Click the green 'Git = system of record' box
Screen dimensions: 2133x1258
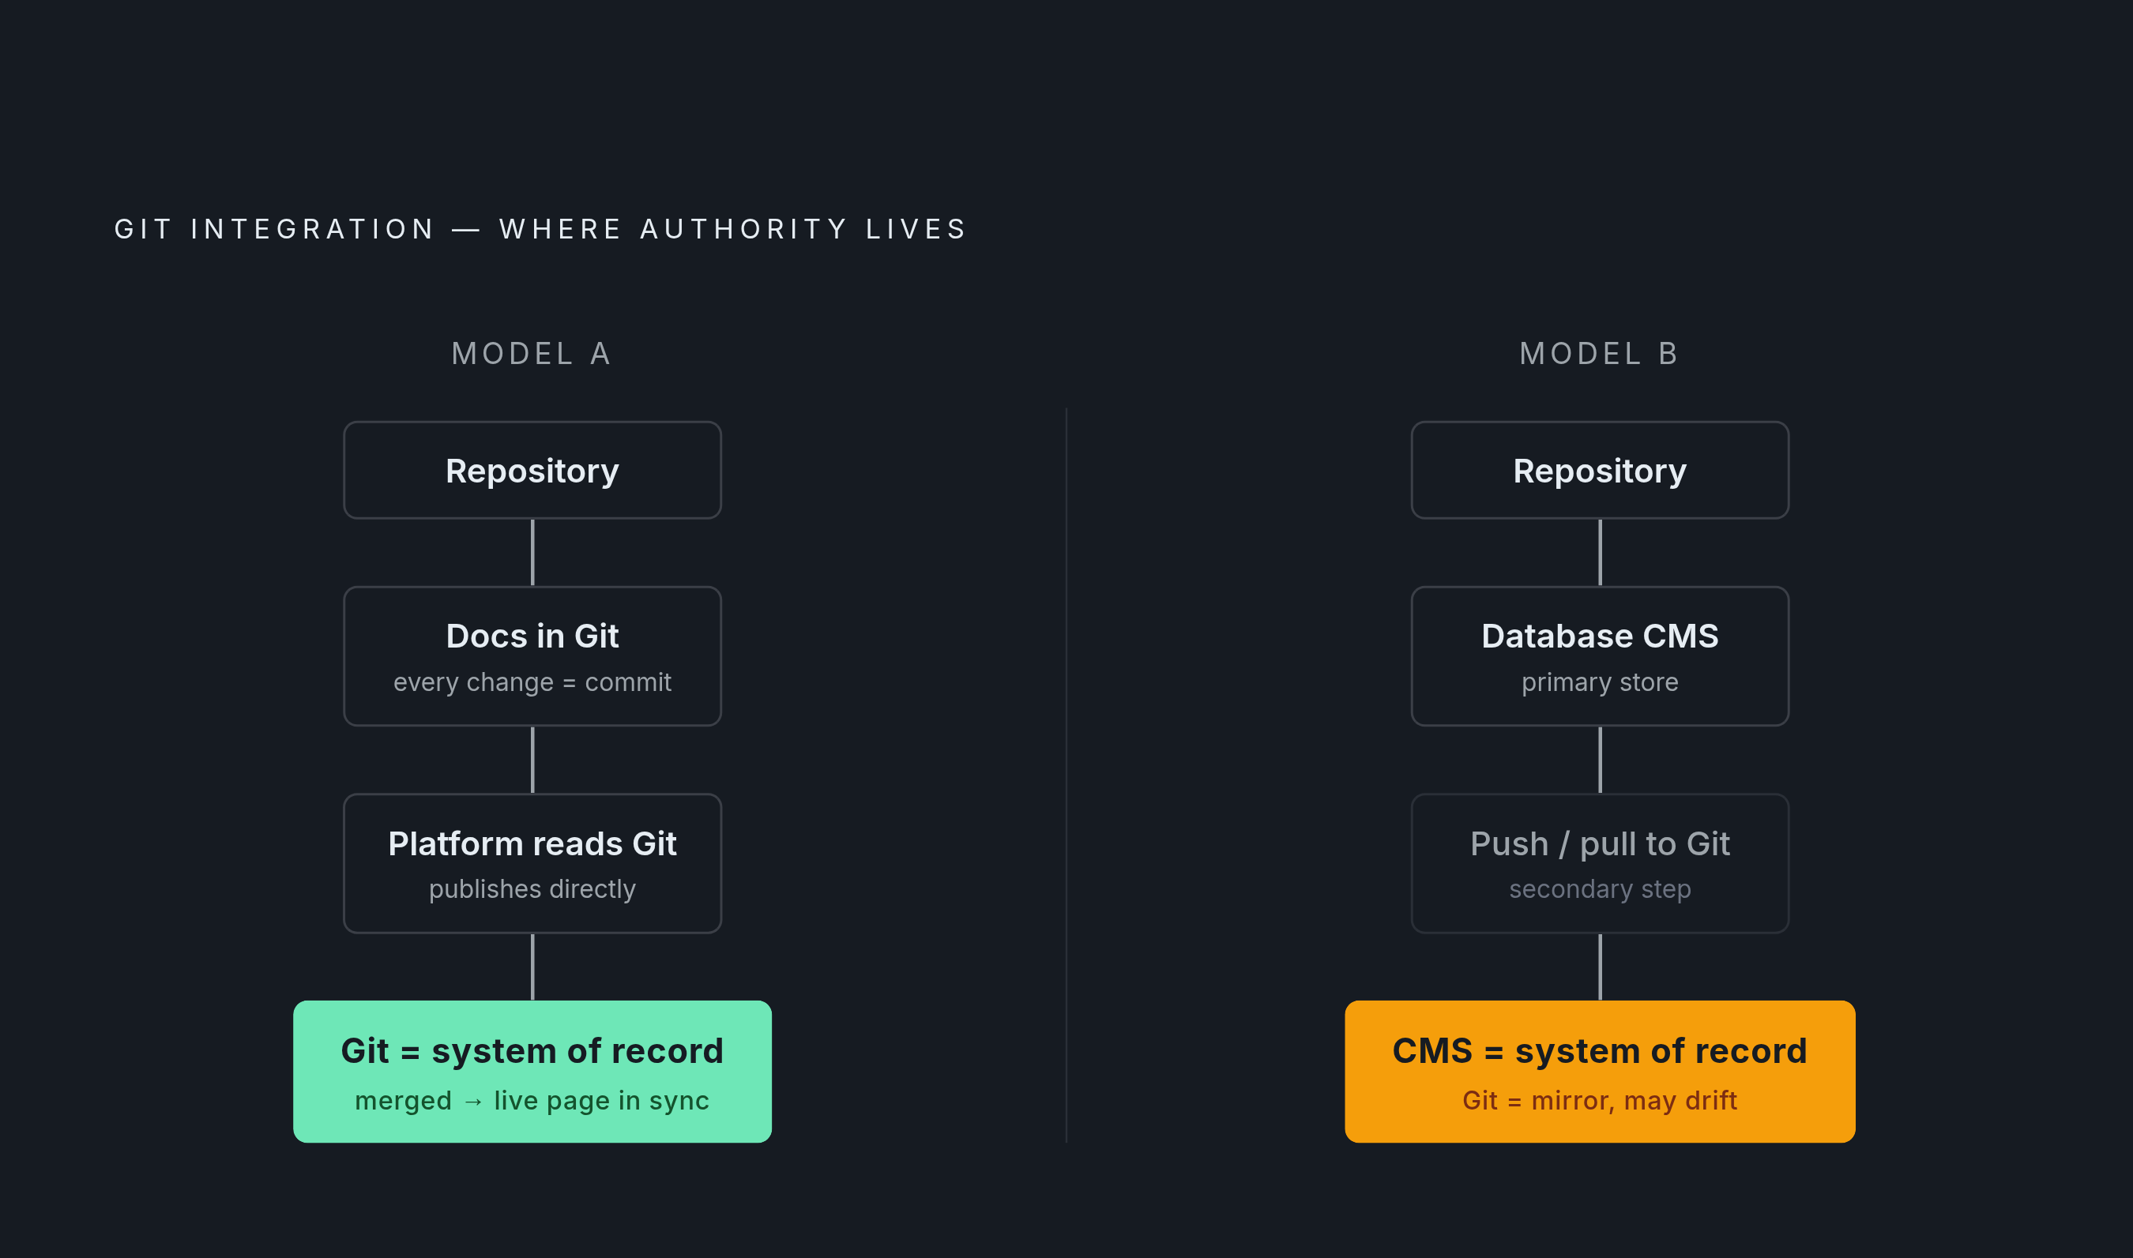pyautogui.click(x=532, y=1072)
